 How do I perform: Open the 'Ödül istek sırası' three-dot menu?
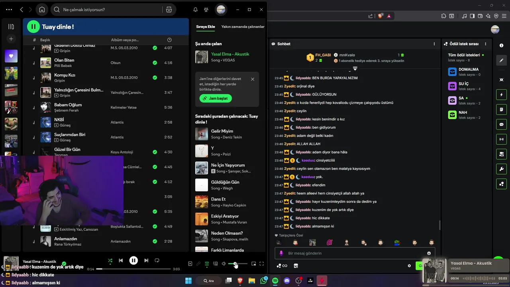[485, 44]
